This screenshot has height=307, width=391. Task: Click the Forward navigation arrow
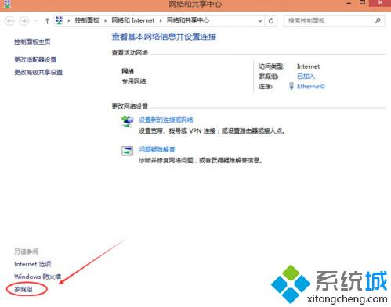(24, 21)
